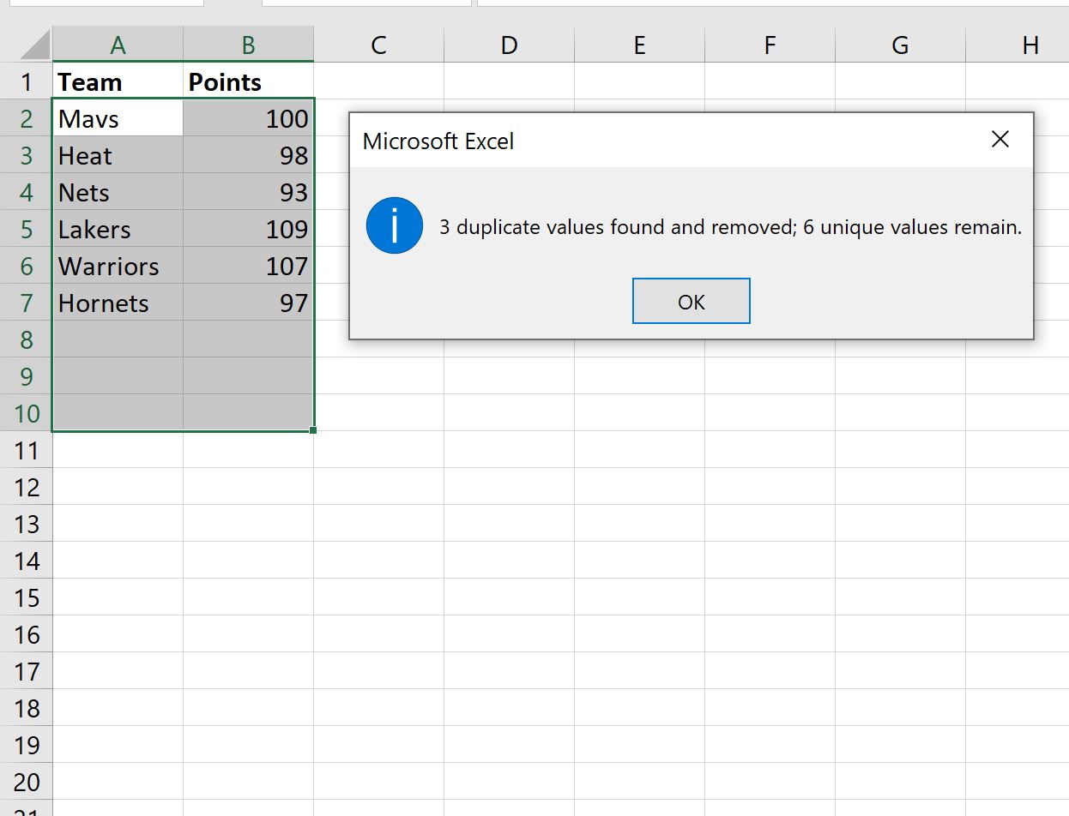The width and height of the screenshot is (1069, 816).
Task: Select the cell containing Points
Action: 248,81
